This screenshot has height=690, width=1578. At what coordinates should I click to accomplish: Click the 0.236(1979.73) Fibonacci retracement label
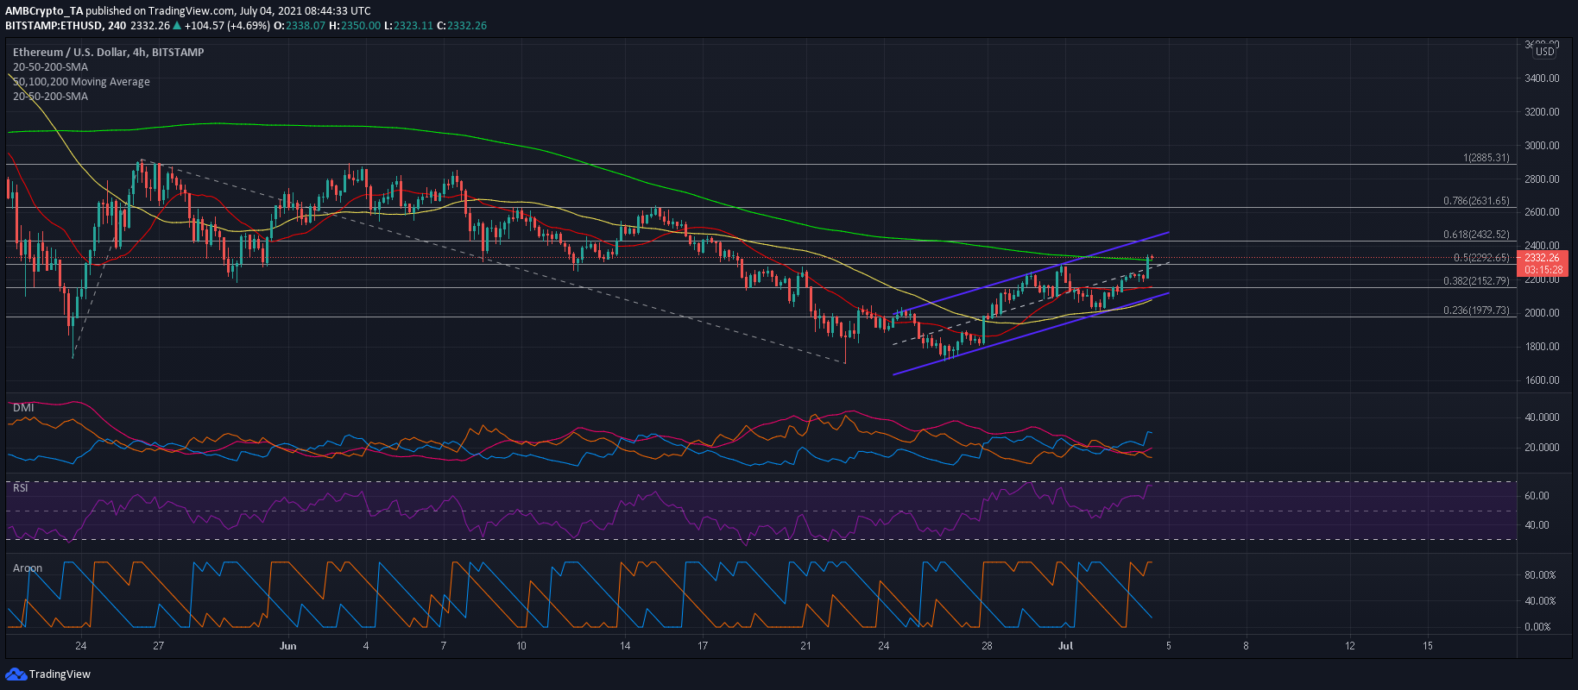[x=1476, y=310]
